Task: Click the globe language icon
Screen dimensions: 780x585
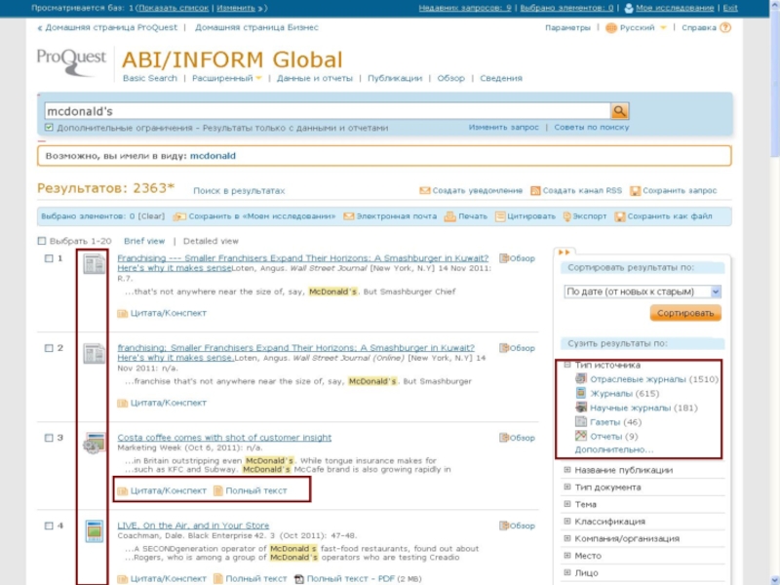Action: (x=611, y=28)
